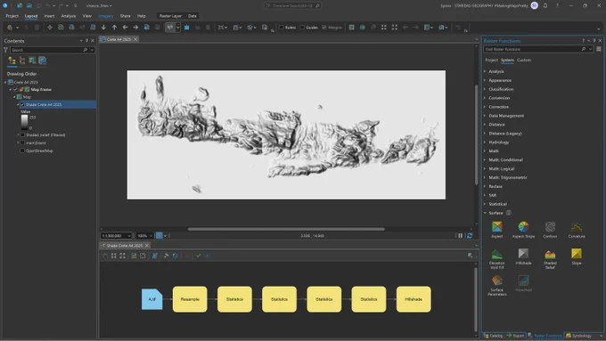Toggle the Margins checkbox
The width and height of the screenshot is (606, 341).
(x=324, y=28)
